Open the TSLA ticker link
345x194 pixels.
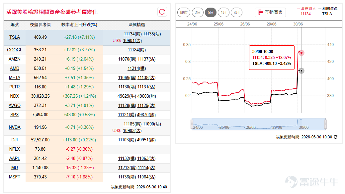15,37
